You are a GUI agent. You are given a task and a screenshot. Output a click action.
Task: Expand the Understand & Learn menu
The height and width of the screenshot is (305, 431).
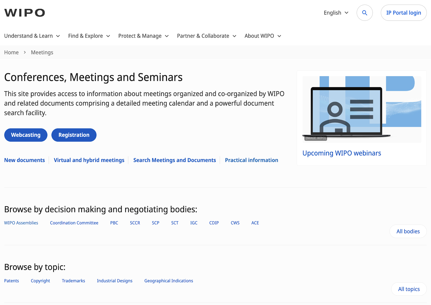point(32,36)
